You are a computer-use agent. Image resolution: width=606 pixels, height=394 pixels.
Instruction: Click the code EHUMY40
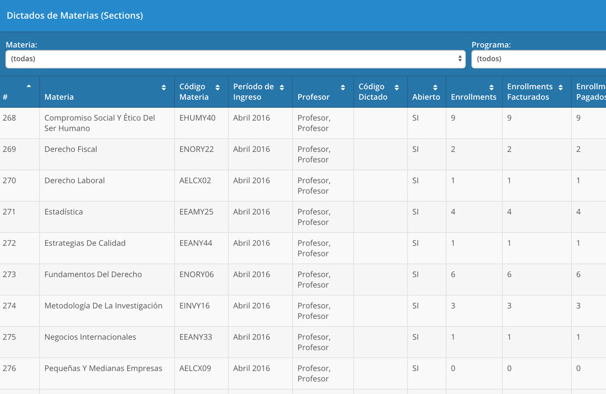[x=197, y=118]
